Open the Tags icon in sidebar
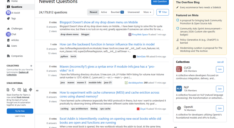Image resolution: width=234 pixels, height=128 pixels. coord(8,18)
